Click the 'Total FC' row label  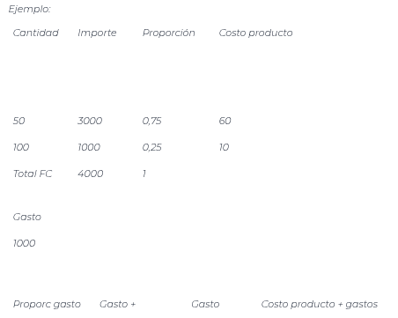33,174
